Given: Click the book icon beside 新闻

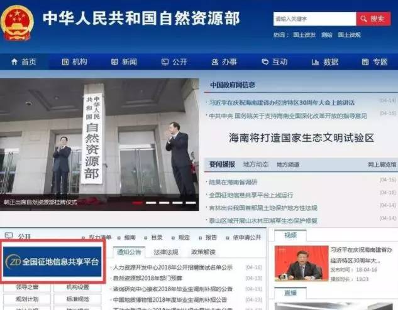Looking at the screenshot, I should [x=114, y=61].
